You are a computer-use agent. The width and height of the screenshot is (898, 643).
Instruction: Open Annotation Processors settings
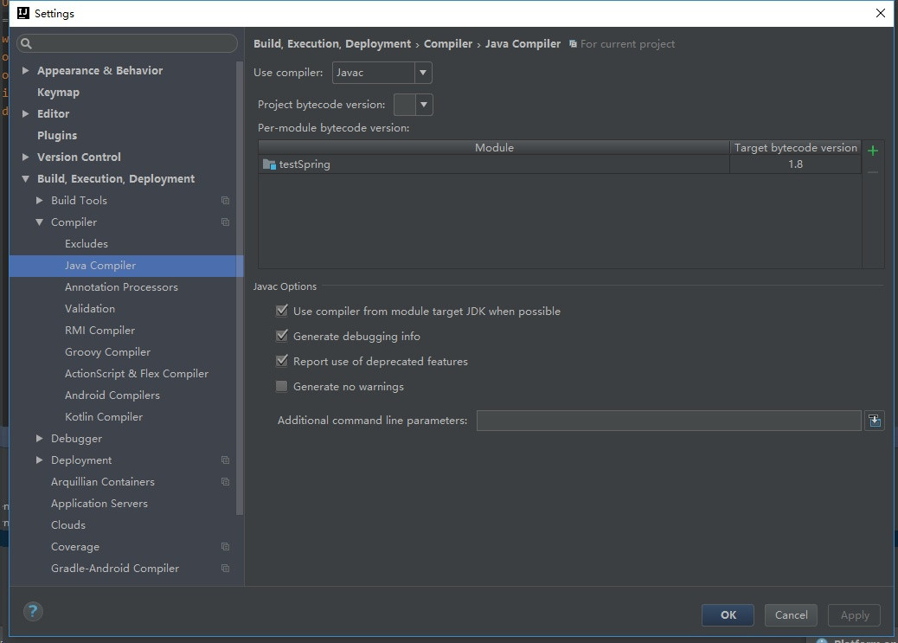pyautogui.click(x=123, y=287)
